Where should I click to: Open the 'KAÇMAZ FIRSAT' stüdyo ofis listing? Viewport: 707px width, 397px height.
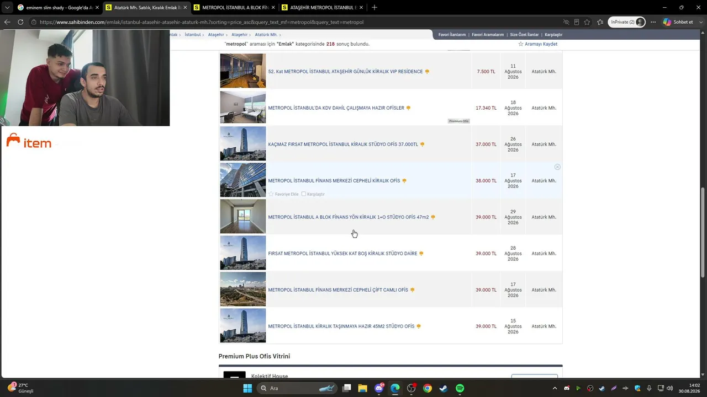(343, 144)
